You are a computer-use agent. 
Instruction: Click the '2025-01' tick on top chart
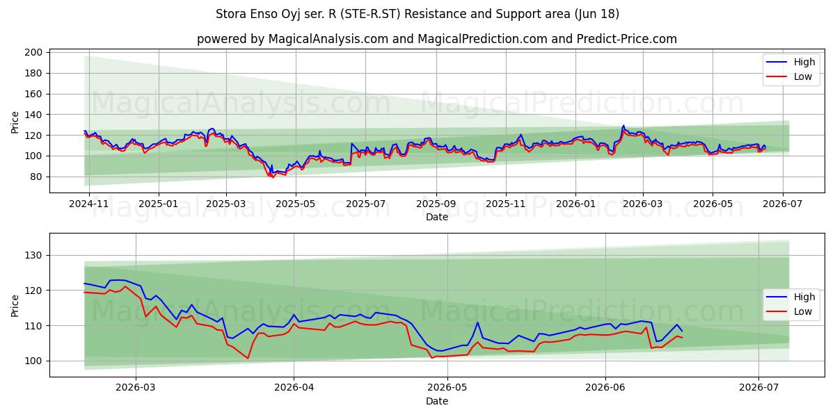click(x=159, y=205)
